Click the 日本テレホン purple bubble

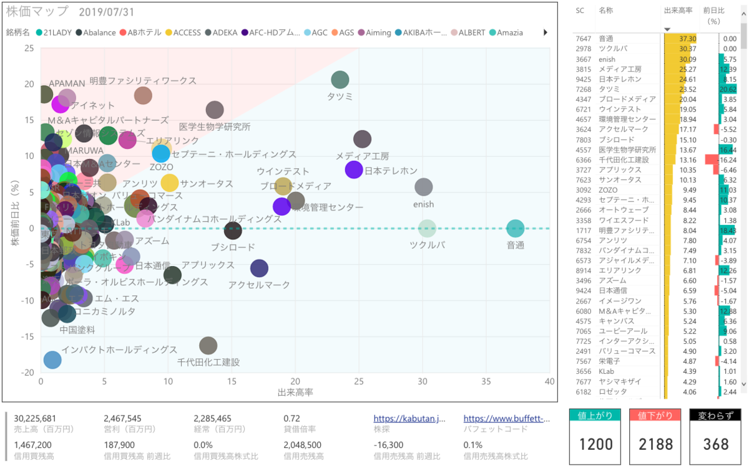point(354,170)
